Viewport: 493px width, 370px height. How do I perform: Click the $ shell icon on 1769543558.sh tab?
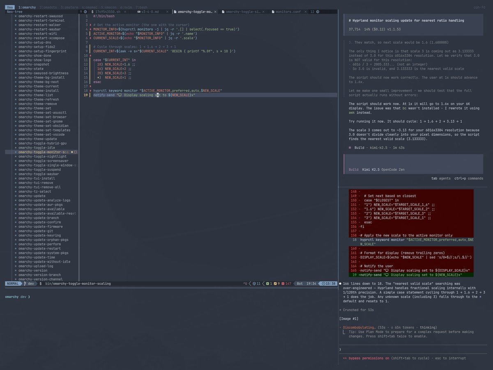tap(92, 12)
